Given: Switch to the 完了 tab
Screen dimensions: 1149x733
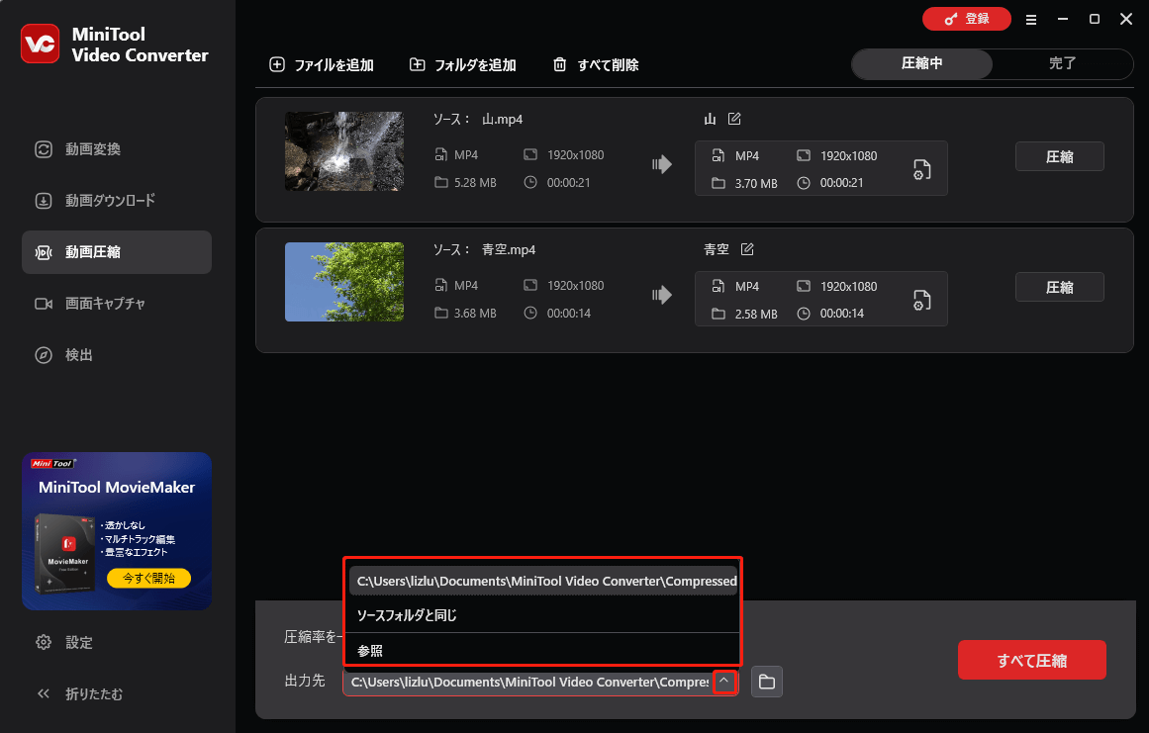Looking at the screenshot, I should tap(1062, 63).
